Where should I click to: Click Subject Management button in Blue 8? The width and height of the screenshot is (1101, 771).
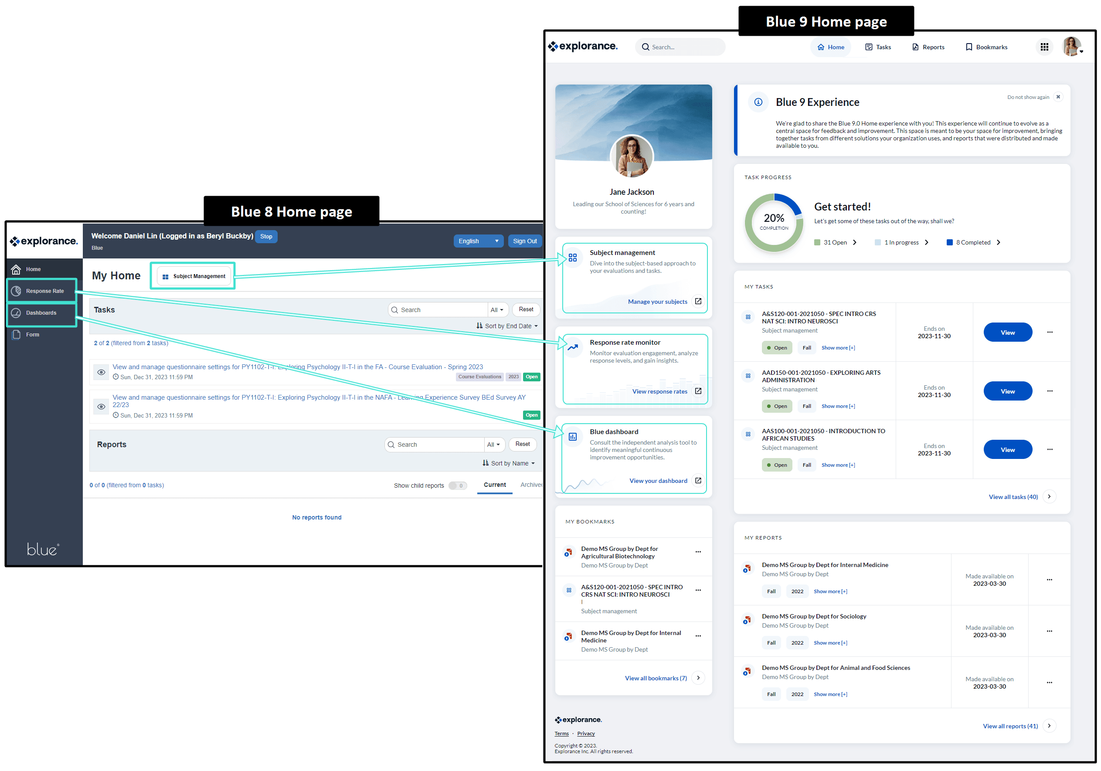coord(194,276)
